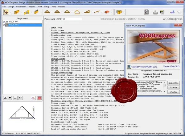Click the timber beam design toolbar icon

[17, 12]
